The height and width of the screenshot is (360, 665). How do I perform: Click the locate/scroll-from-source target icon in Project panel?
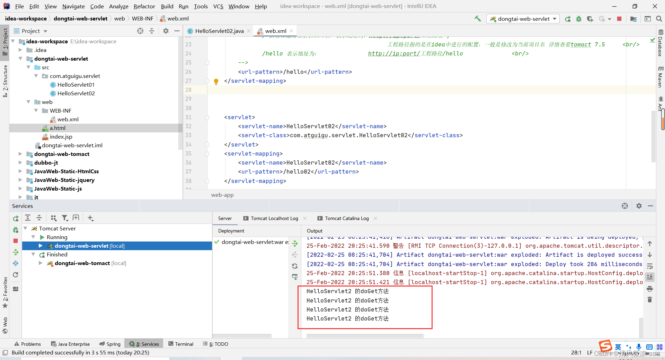pyautogui.click(x=140, y=31)
